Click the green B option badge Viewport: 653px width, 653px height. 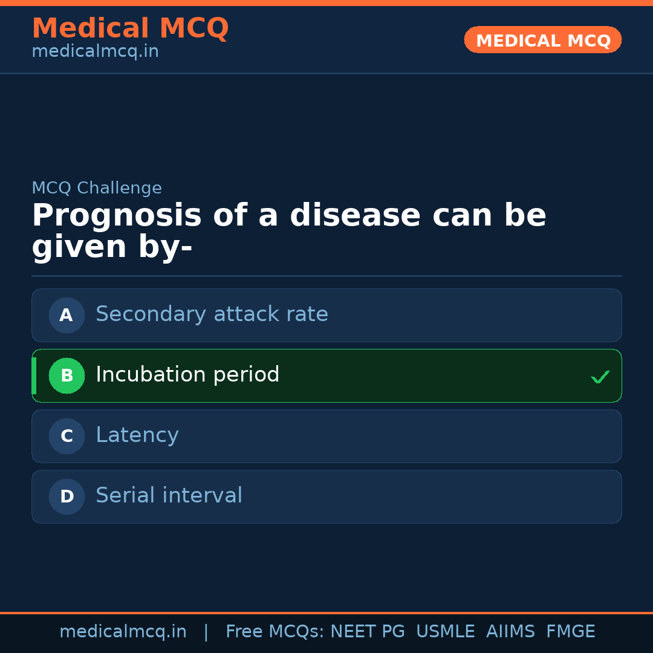point(67,375)
